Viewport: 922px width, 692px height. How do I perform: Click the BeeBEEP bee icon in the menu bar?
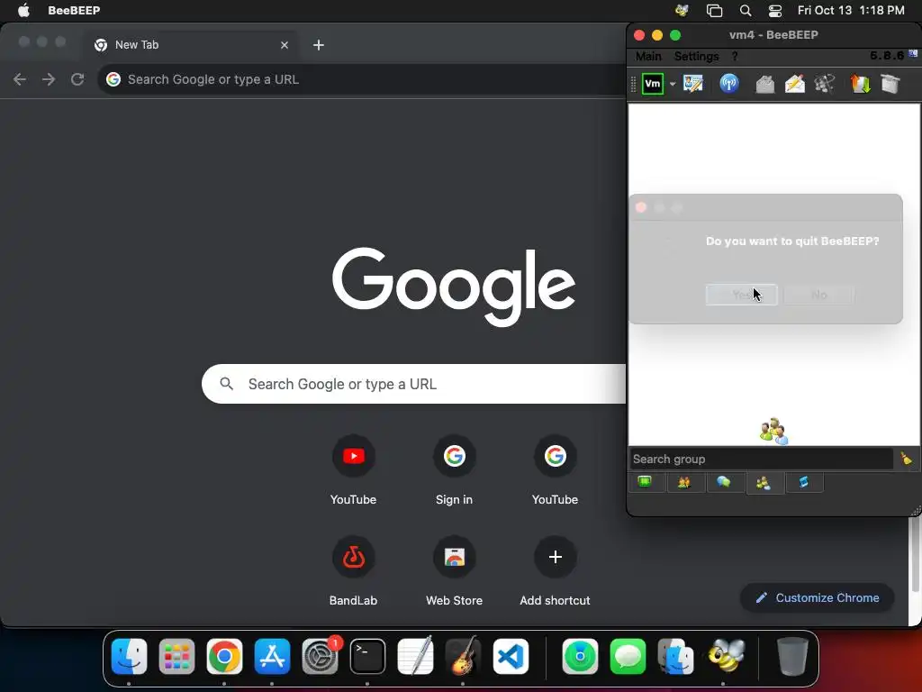[x=682, y=11]
